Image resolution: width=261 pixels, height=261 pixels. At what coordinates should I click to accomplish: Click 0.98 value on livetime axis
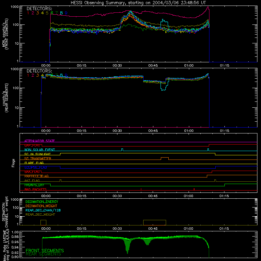(15, 237)
